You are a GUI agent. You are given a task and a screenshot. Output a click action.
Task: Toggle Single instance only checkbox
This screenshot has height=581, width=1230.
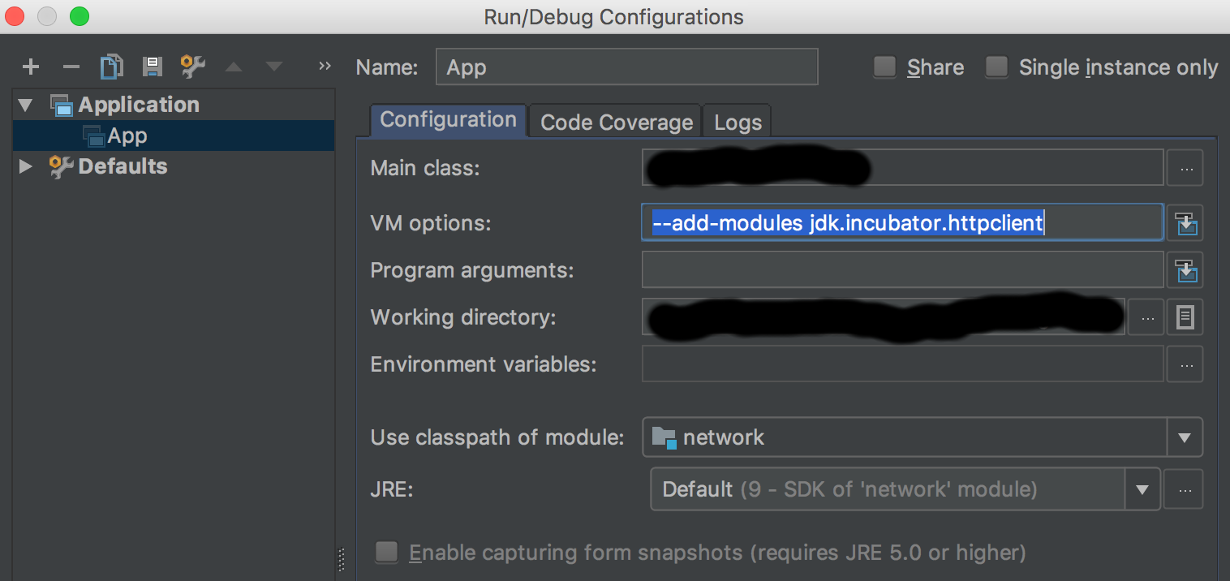tap(996, 67)
